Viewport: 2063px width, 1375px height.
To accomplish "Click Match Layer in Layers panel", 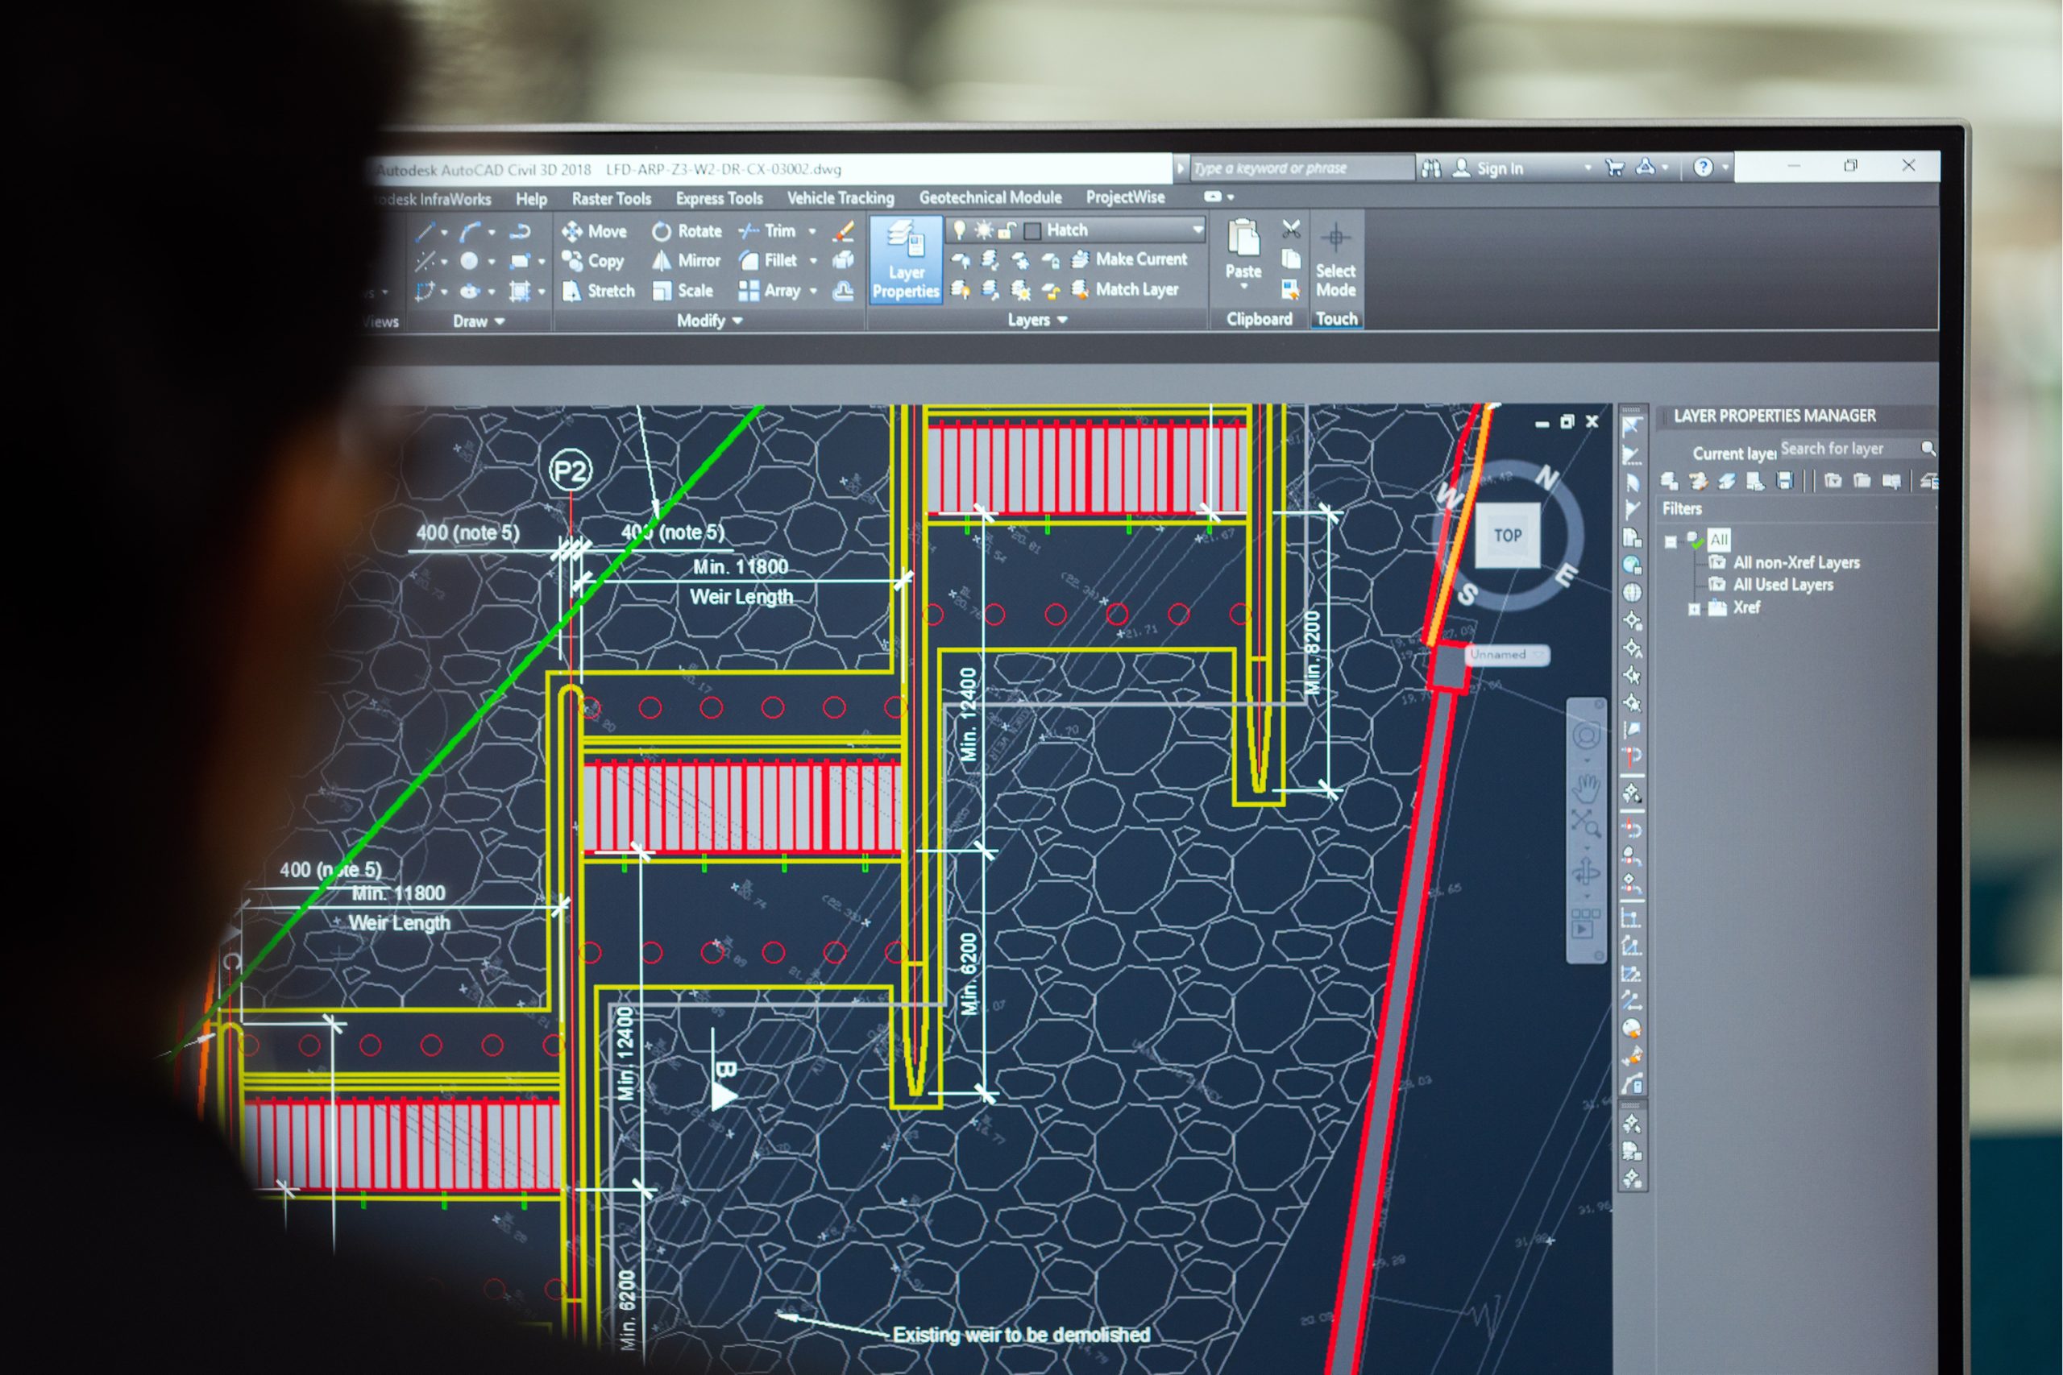I will pyautogui.click(x=1125, y=289).
